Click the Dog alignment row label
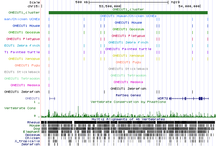Viewport: 216px width, 146px height. click(36, 129)
